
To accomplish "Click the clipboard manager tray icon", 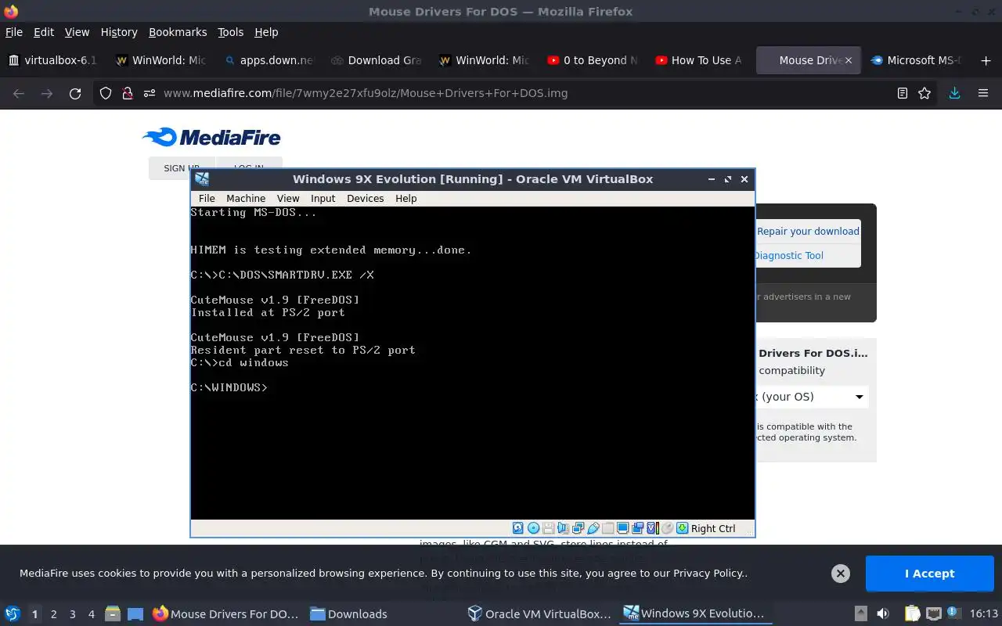I will point(912,613).
